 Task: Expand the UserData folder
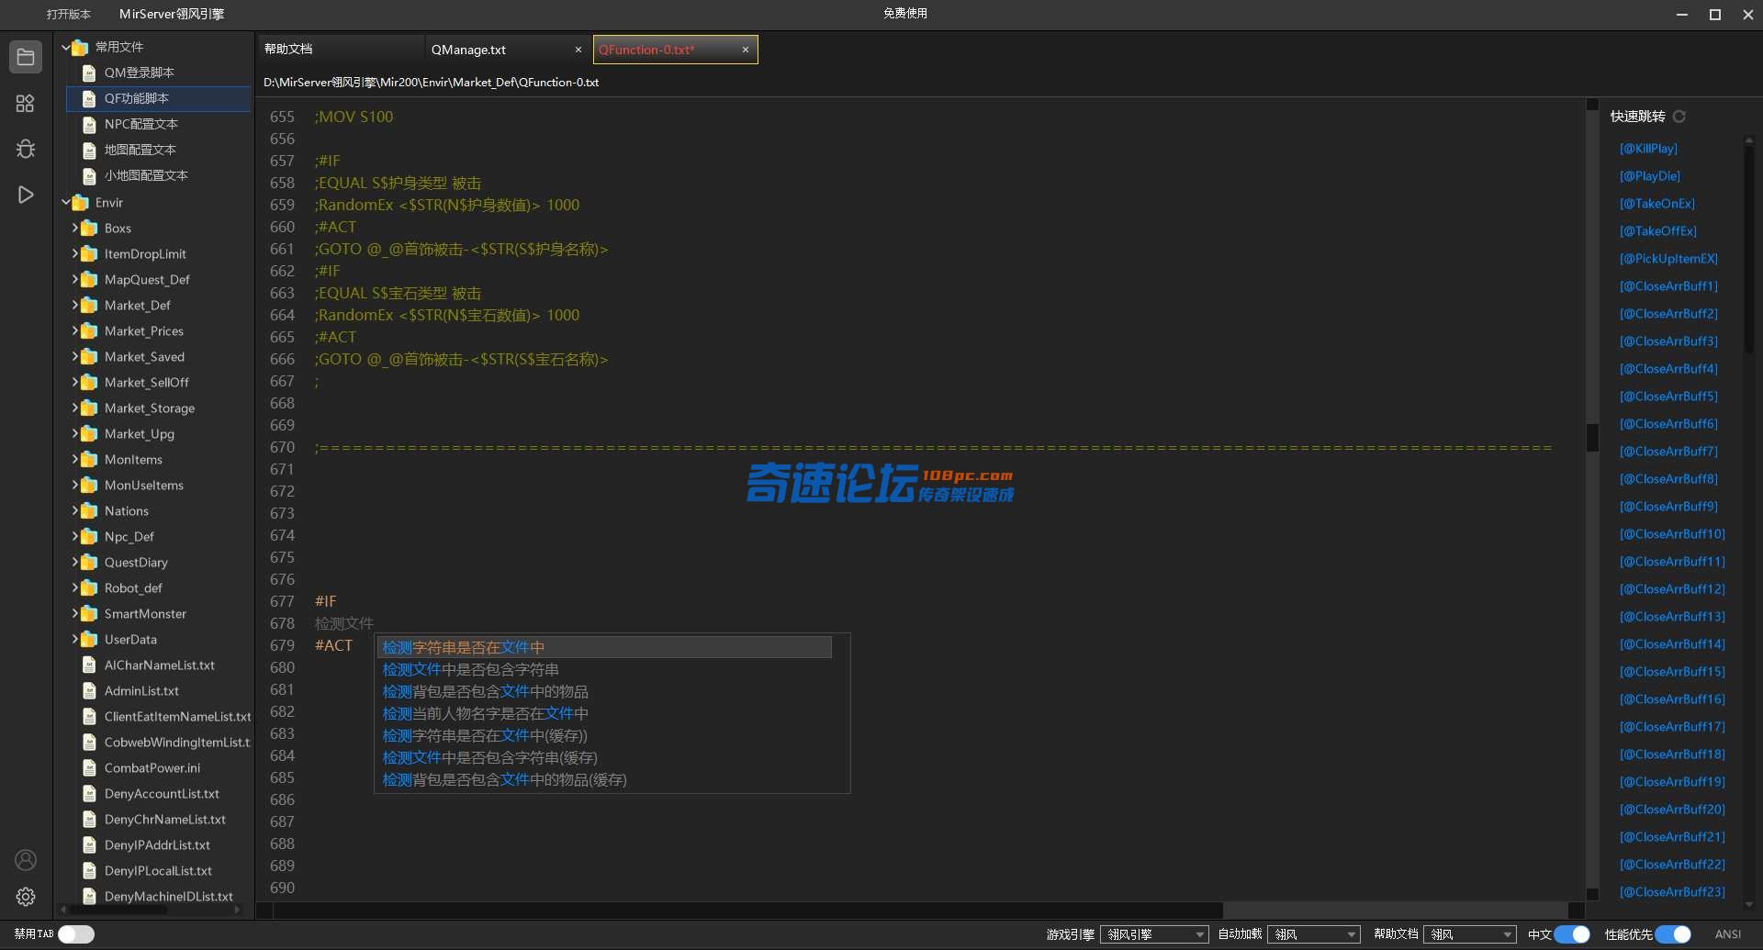tap(75, 639)
